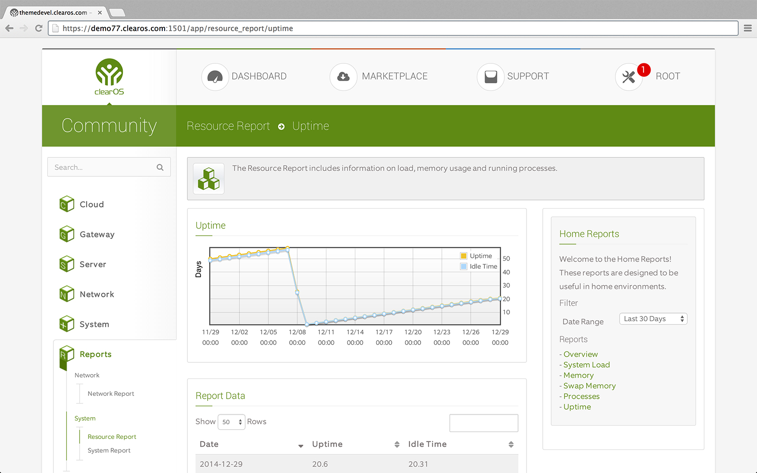The width and height of the screenshot is (757, 473).
Task: Click the Resource Report stacked cubes icon
Action: 209,179
